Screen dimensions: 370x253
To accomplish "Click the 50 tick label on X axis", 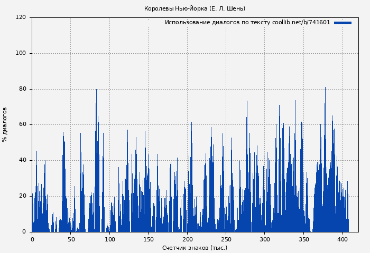I will [x=71, y=239].
